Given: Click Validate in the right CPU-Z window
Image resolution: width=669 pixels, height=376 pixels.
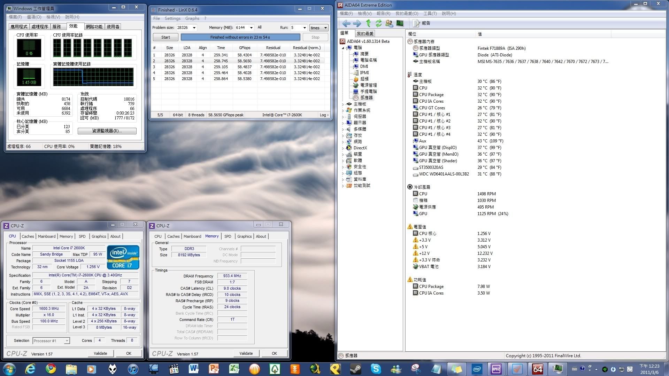Looking at the screenshot, I should coord(246,353).
